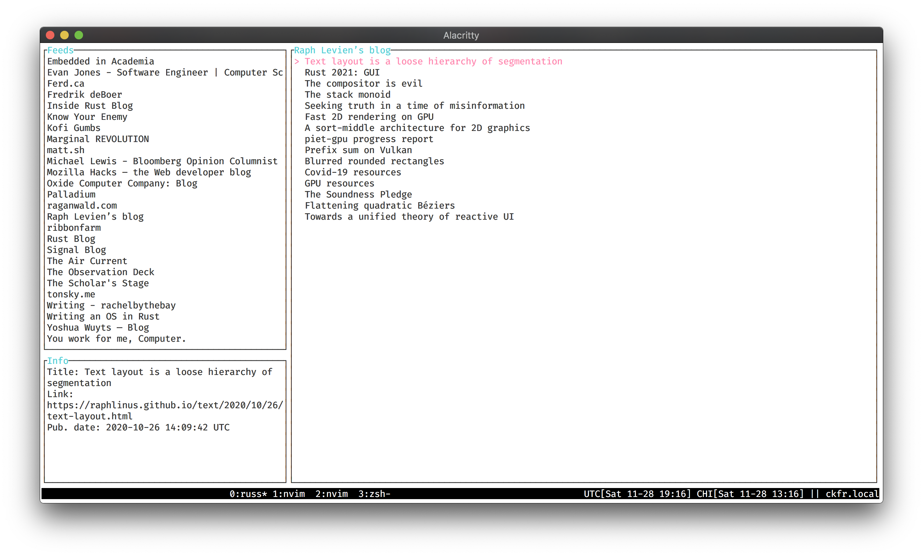The height and width of the screenshot is (556, 923).
Task: Open the Rust 2021: GUI article
Action: coord(342,73)
